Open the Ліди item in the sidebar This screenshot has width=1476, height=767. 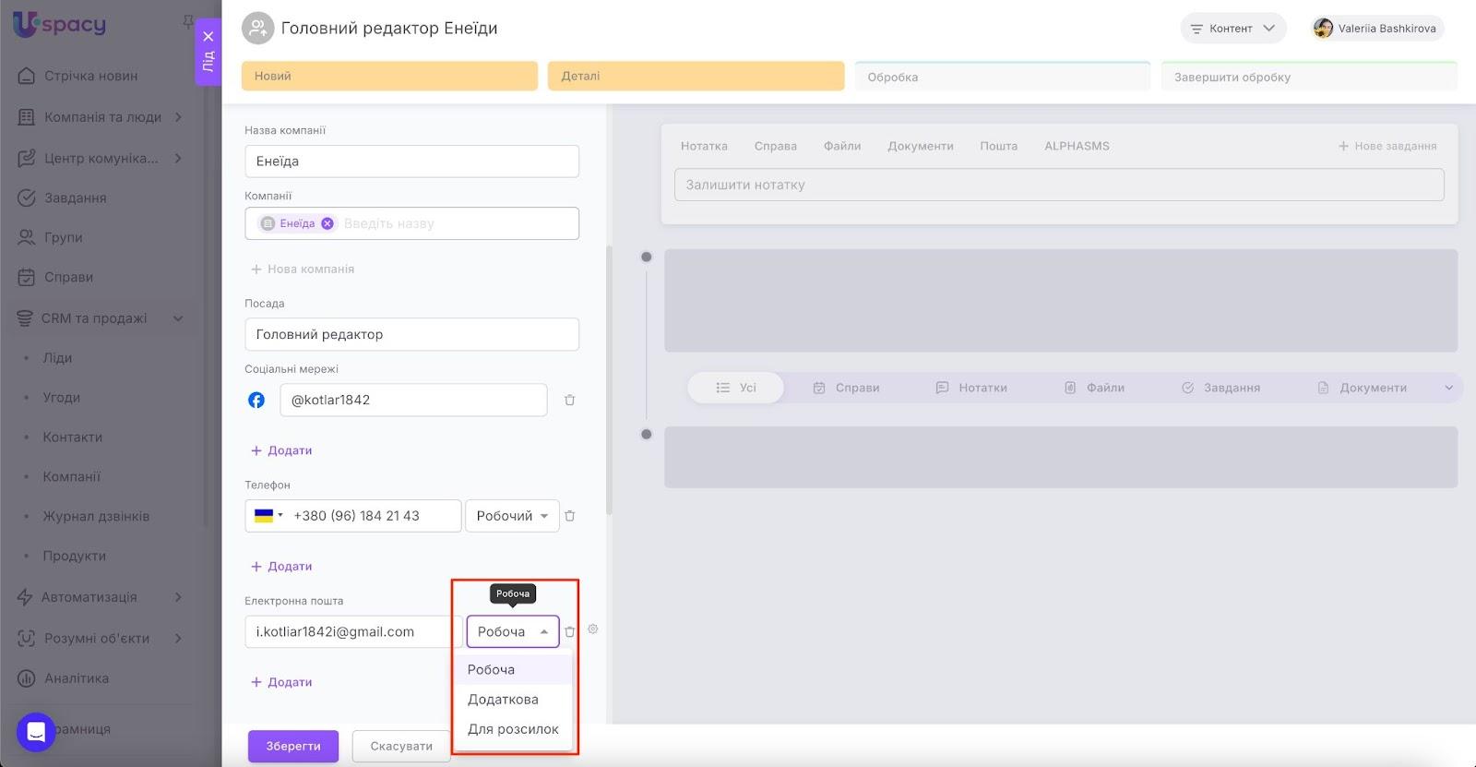point(57,357)
